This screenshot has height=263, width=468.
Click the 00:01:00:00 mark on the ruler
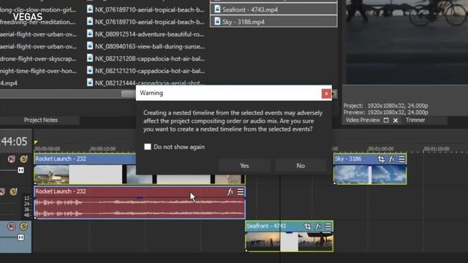coord(380,148)
